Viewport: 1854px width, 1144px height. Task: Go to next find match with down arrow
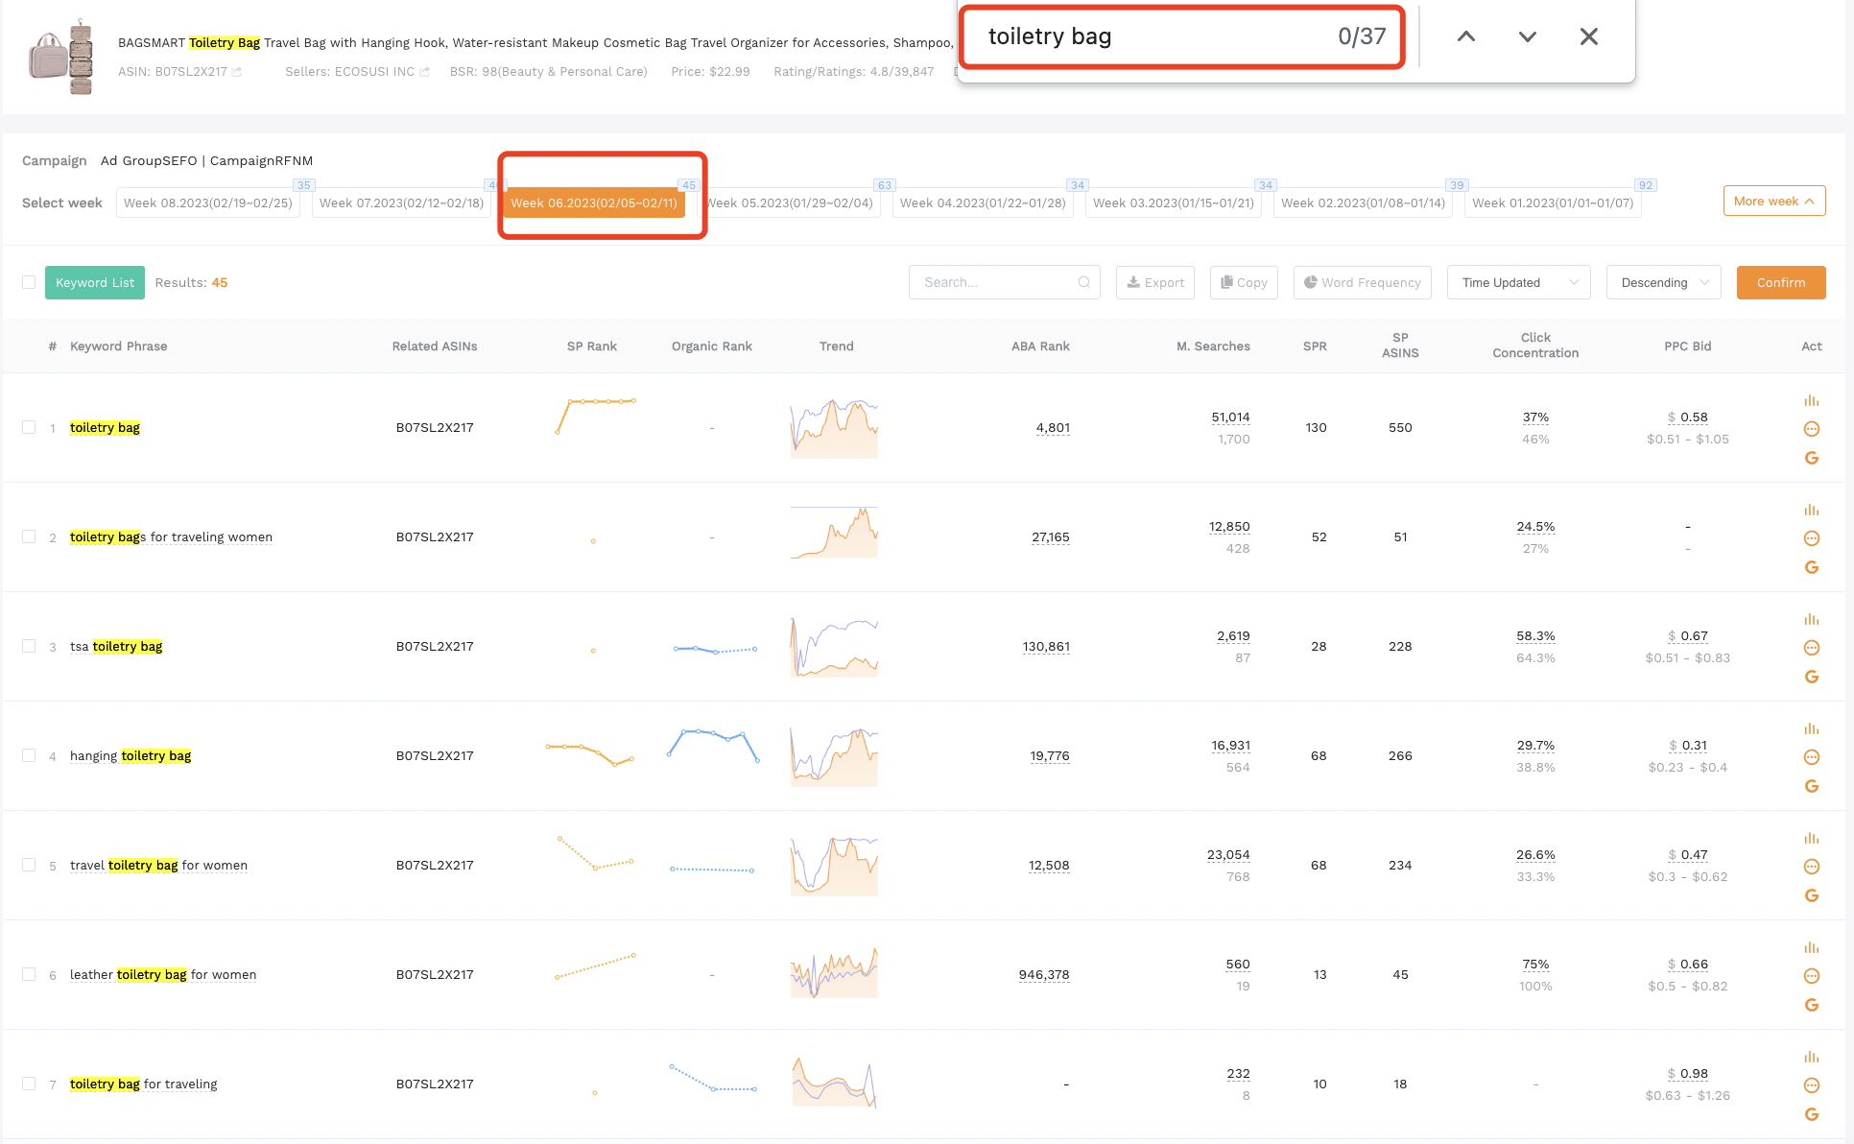(x=1528, y=36)
